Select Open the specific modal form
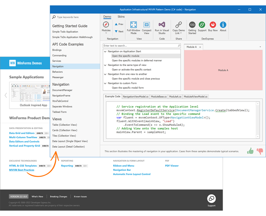 [x=128, y=88]
